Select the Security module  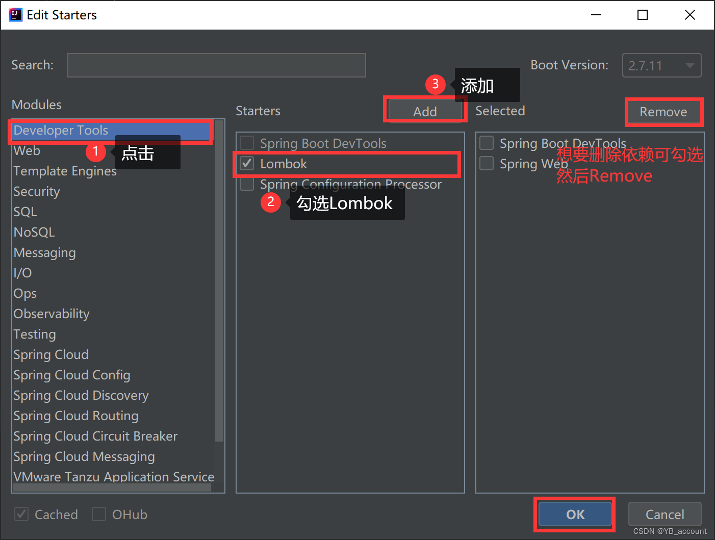pos(37,192)
